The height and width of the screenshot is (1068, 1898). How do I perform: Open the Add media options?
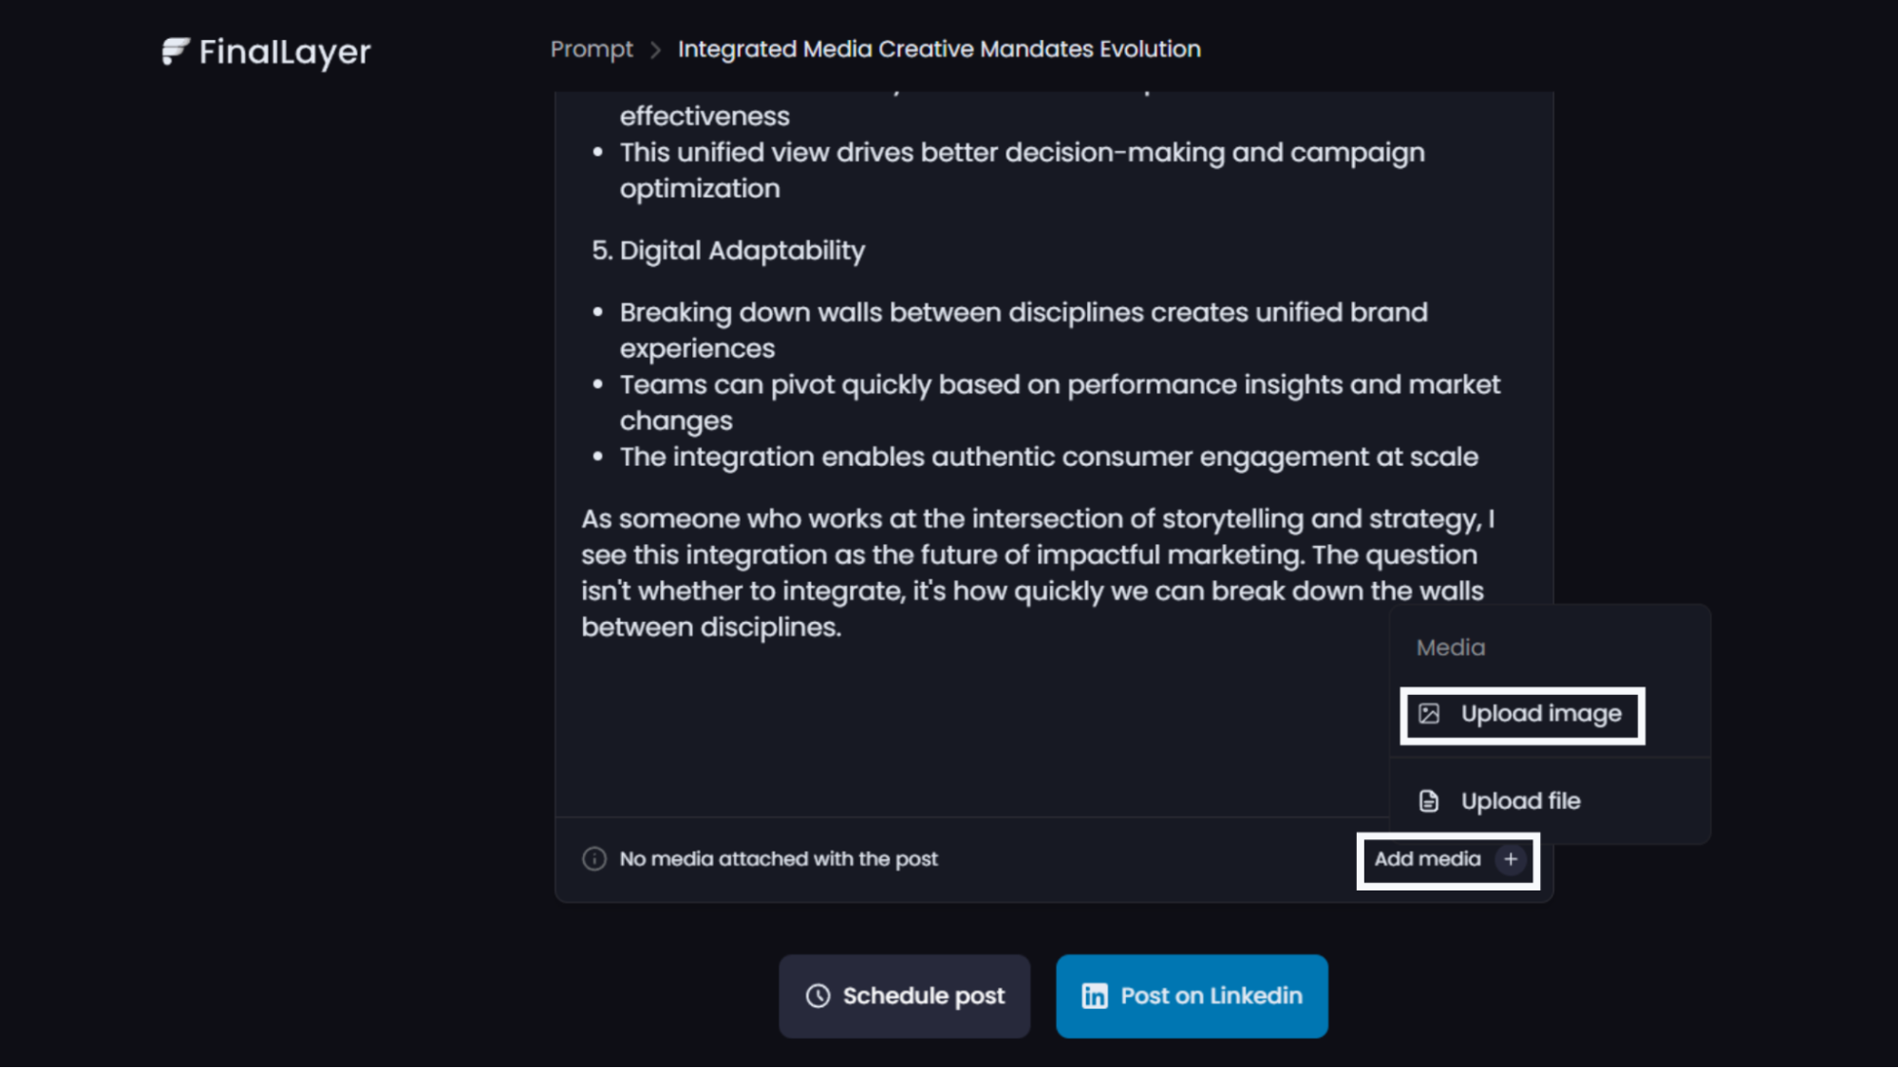(1446, 860)
